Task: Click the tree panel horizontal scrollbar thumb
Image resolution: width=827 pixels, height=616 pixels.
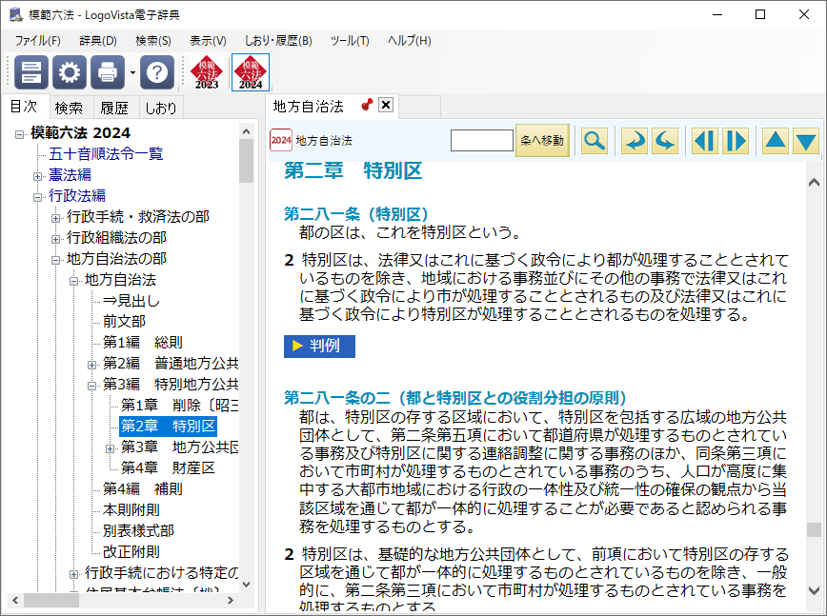Action: click(x=51, y=600)
